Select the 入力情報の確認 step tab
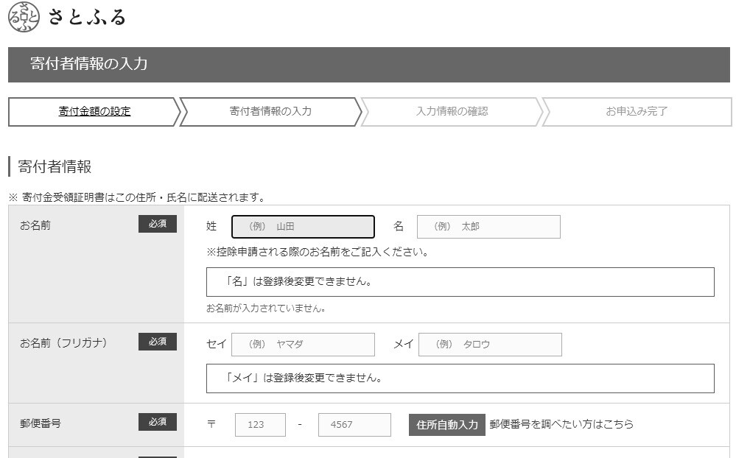This screenshot has height=458, width=736. (x=452, y=112)
